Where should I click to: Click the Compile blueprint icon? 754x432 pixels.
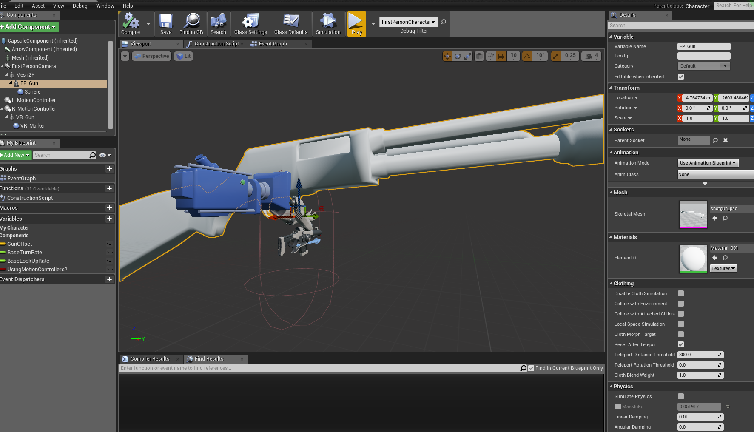[x=131, y=24]
